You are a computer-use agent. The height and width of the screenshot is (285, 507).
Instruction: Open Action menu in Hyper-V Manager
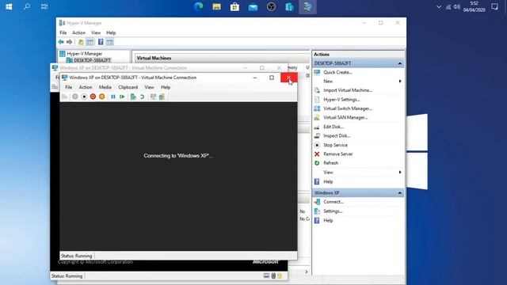point(78,32)
